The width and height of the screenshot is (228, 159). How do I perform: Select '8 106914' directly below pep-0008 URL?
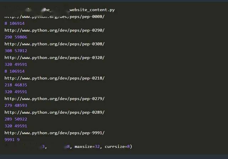tap(15, 23)
